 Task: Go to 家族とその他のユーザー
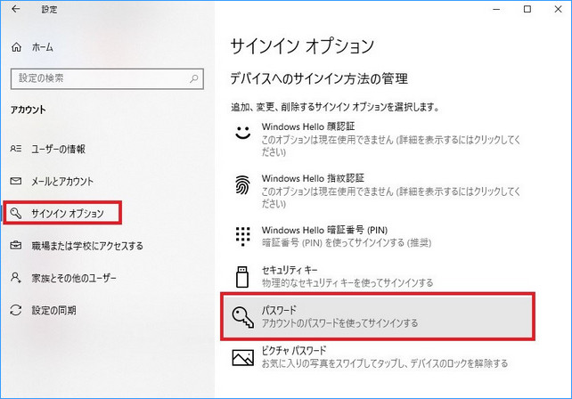click(x=72, y=278)
